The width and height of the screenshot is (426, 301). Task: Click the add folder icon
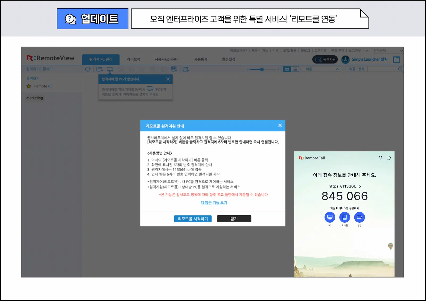99,69
